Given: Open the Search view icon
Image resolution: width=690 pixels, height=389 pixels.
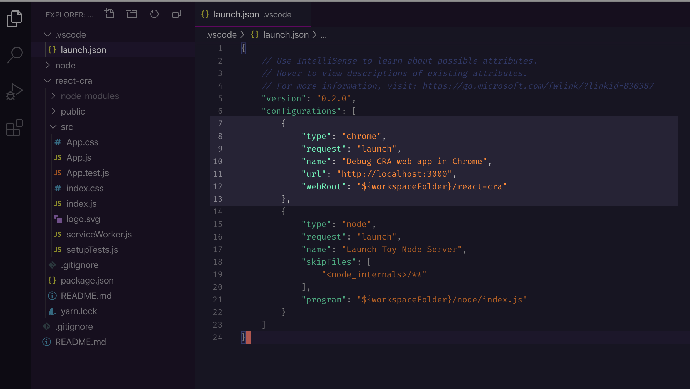Looking at the screenshot, I should click(x=14, y=55).
